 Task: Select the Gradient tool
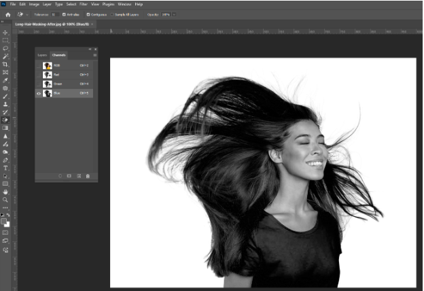click(5, 128)
